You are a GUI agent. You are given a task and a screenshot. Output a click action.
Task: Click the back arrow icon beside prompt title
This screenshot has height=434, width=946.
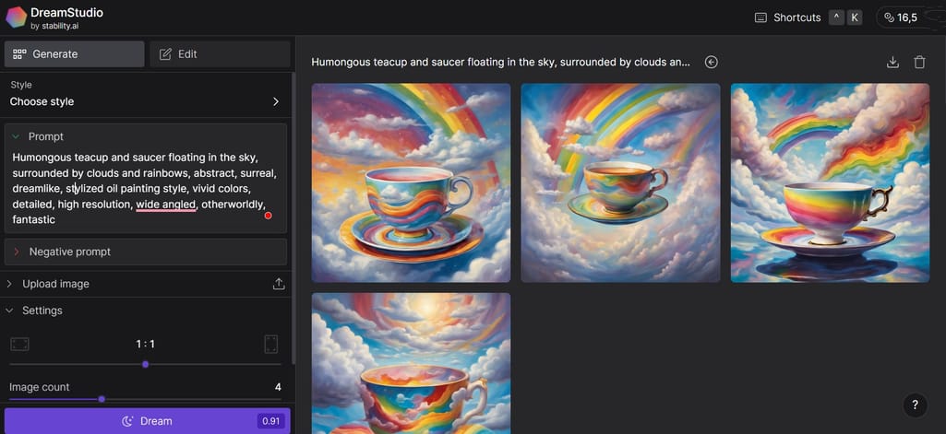click(712, 62)
